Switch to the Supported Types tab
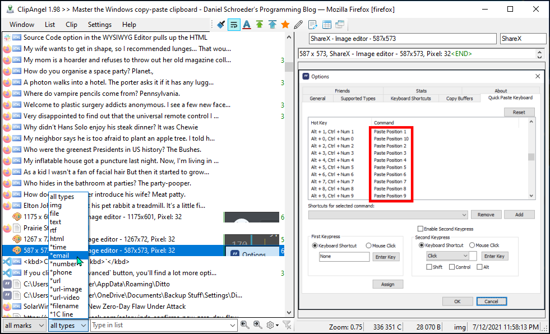The width and height of the screenshot is (550, 334). 358,99
